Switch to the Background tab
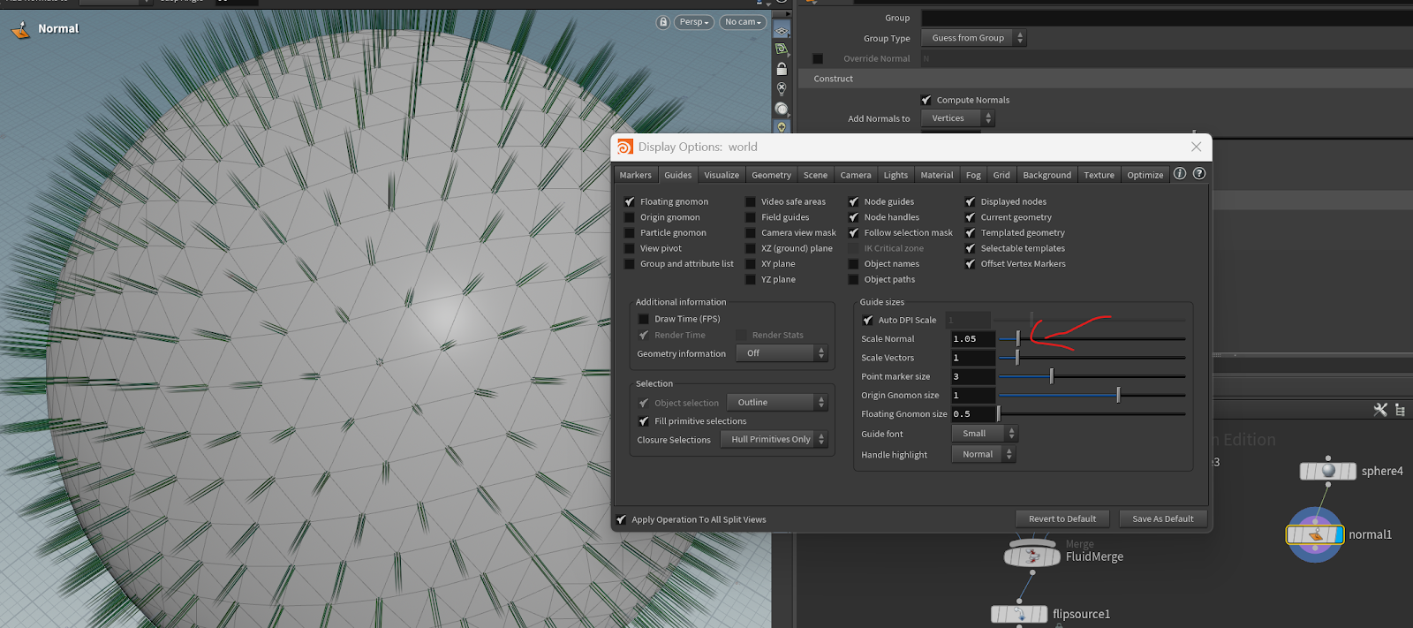This screenshot has width=1413, height=628. point(1047,175)
